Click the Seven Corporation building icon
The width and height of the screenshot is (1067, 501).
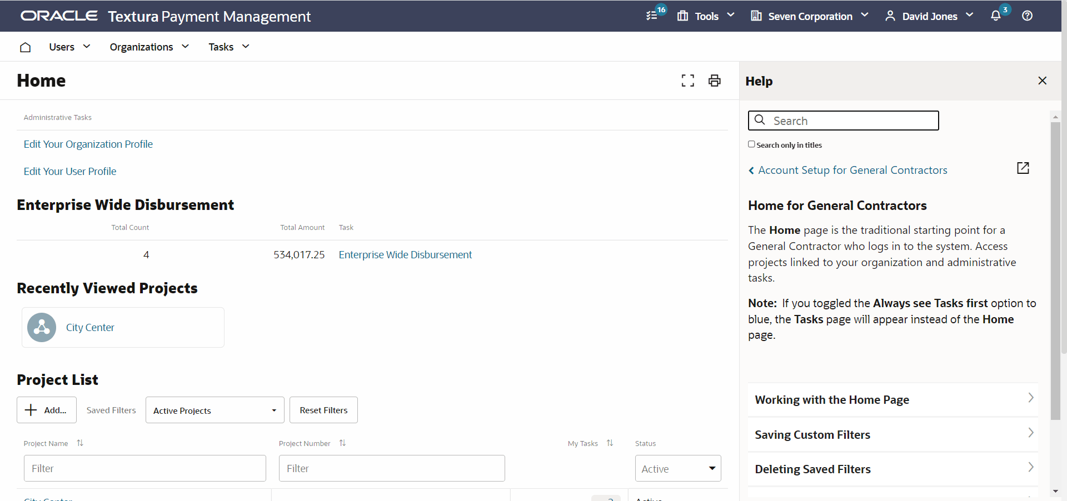pos(756,16)
